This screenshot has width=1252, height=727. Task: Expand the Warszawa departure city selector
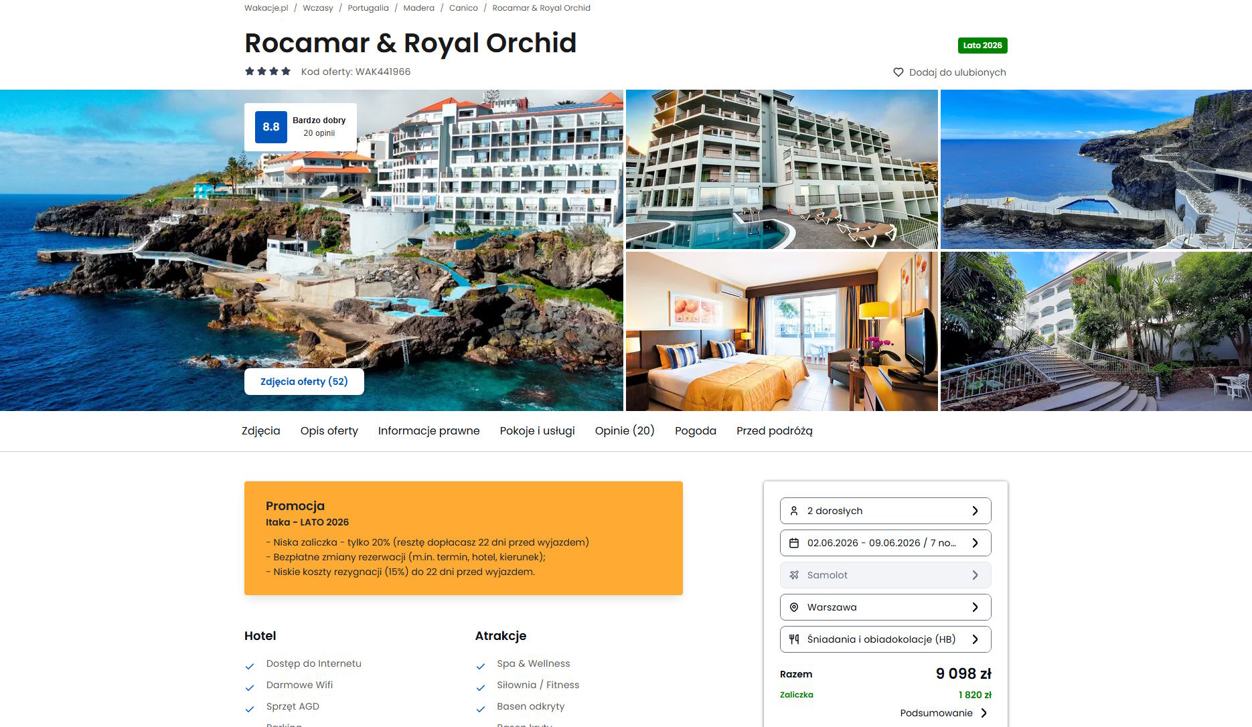(x=885, y=607)
